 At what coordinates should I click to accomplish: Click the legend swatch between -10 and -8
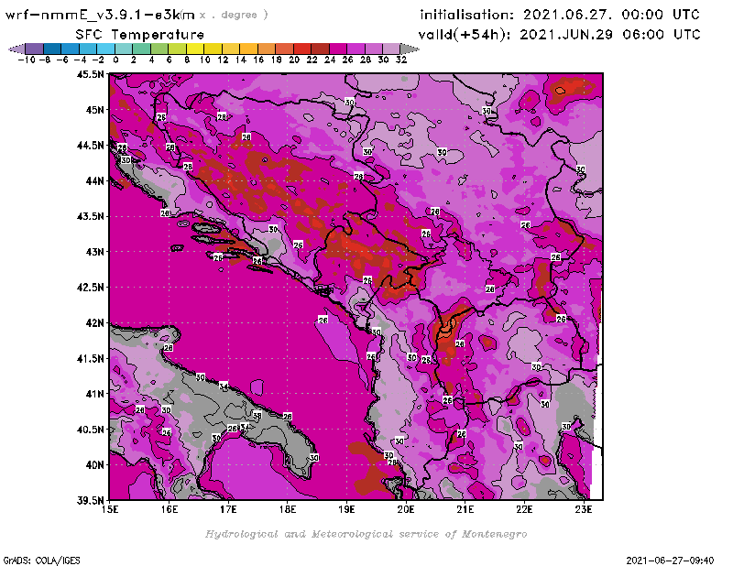(34, 49)
